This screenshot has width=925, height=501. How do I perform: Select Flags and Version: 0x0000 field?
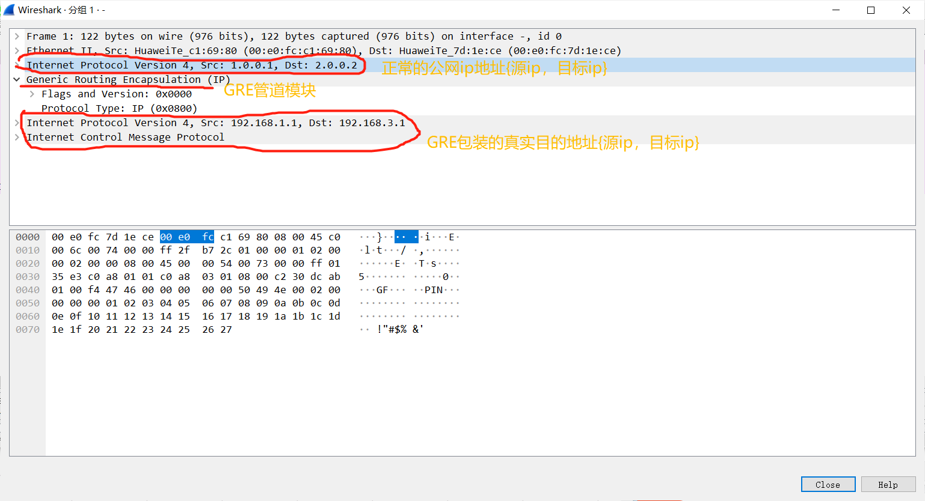pyautogui.click(x=463, y=94)
